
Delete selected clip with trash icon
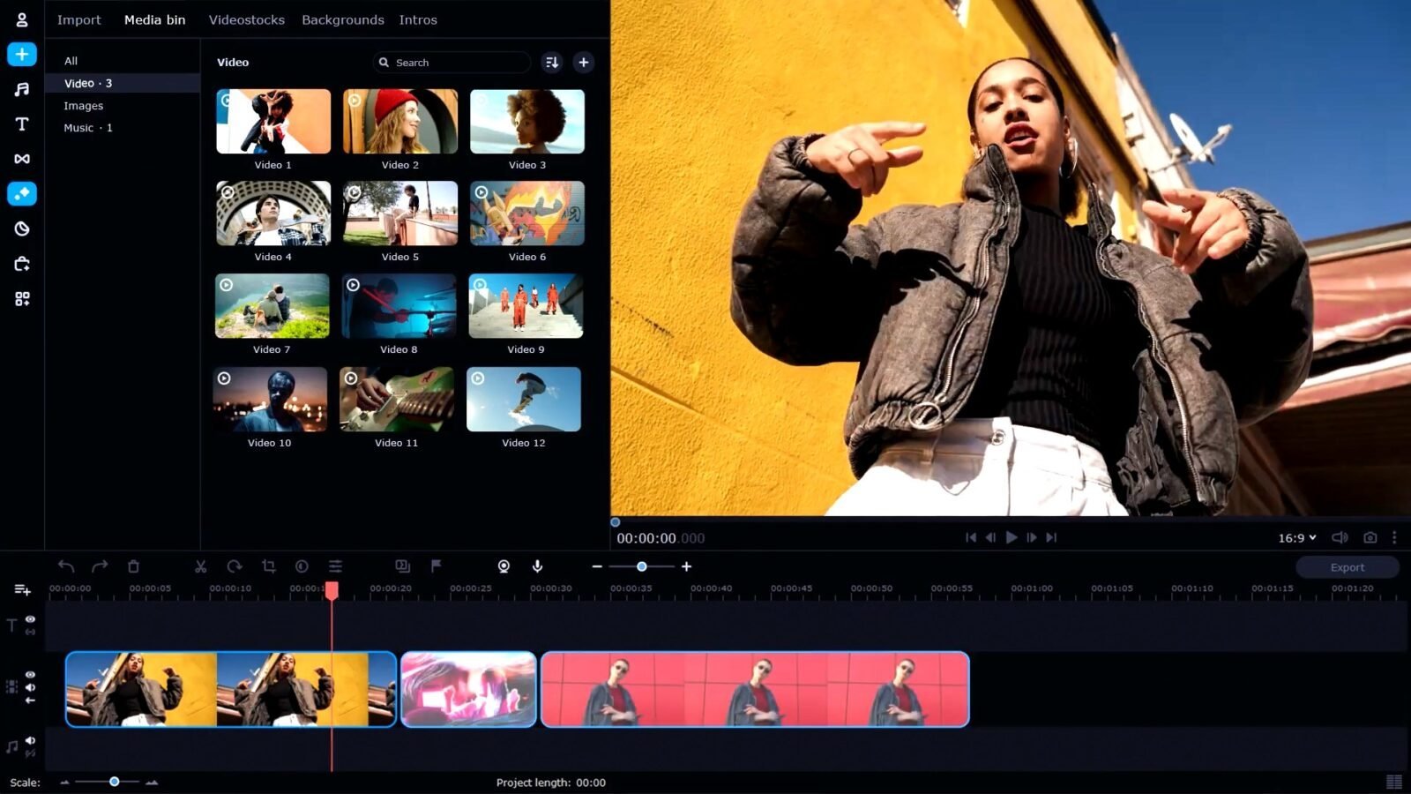coord(133,566)
